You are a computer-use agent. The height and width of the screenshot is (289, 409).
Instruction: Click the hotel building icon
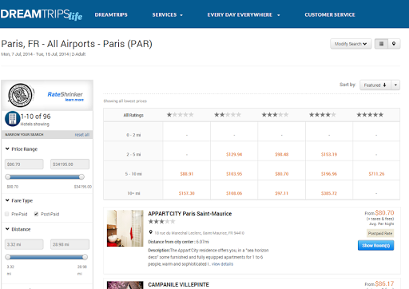12,119
